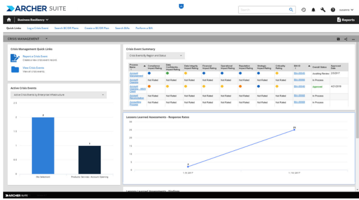Open Active Crisis Events by Enterprise Infrastructure dropdown

coord(58,95)
